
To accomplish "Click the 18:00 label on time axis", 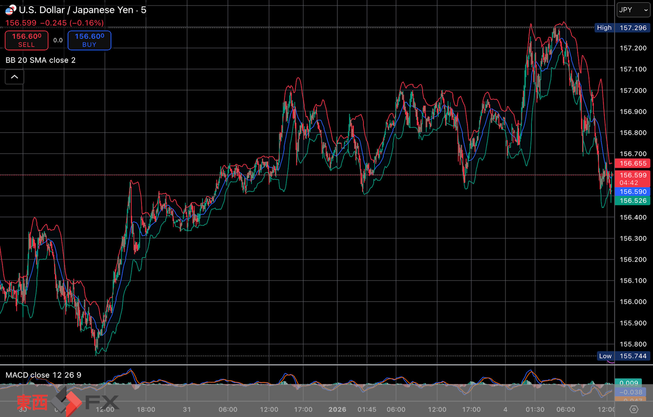I will coord(146,409).
